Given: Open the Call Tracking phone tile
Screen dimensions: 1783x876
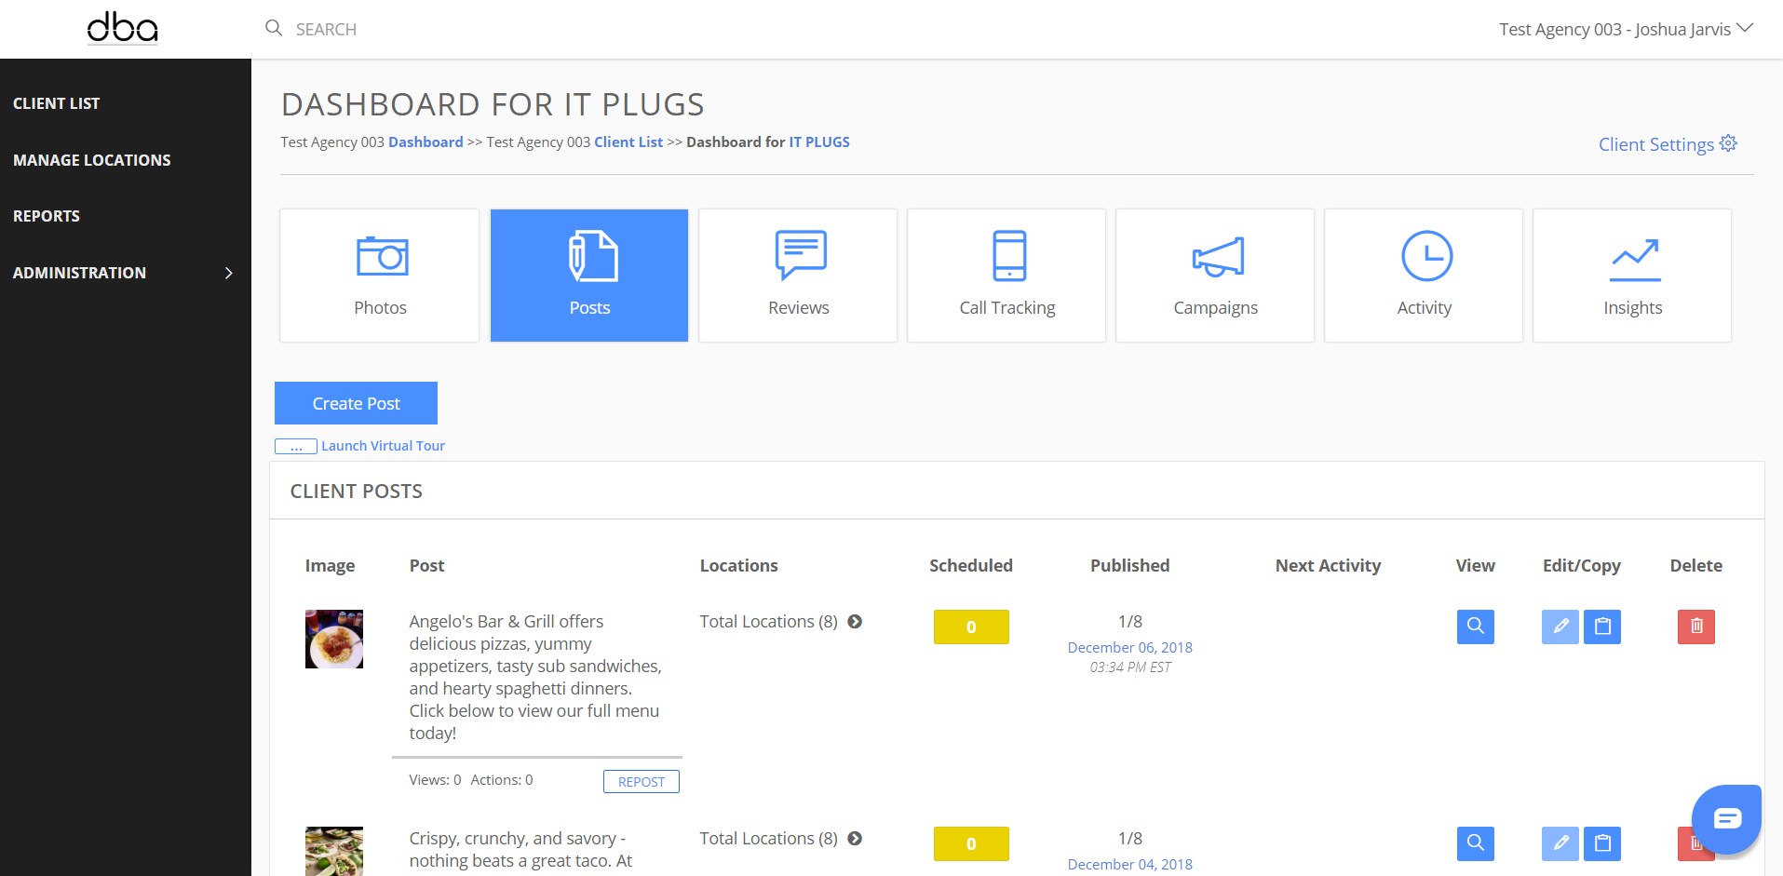Looking at the screenshot, I should click(x=1006, y=275).
